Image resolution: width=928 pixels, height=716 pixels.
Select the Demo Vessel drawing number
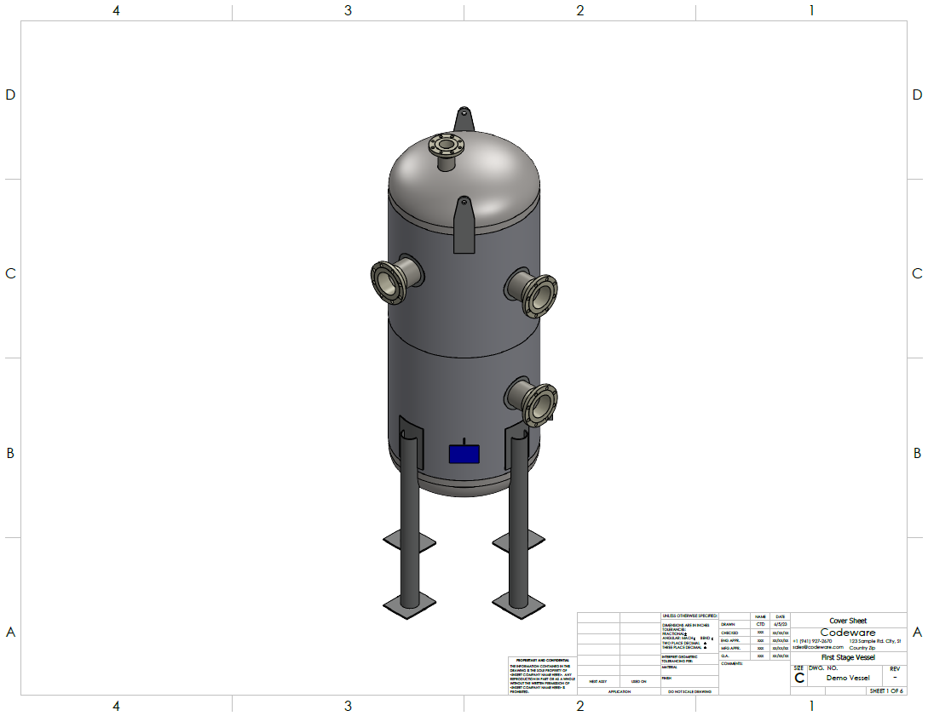(x=848, y=678)
